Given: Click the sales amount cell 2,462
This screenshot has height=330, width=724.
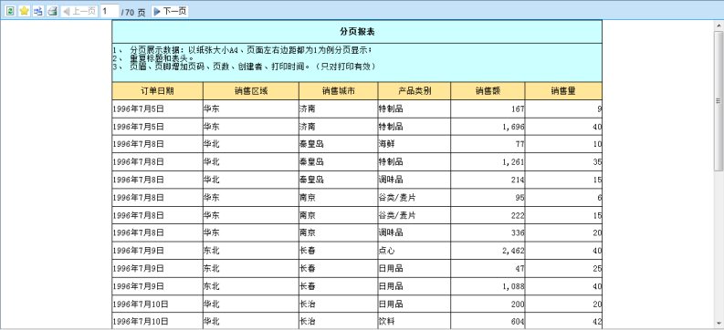Looking at the screenshot, I should coord(488,251).
